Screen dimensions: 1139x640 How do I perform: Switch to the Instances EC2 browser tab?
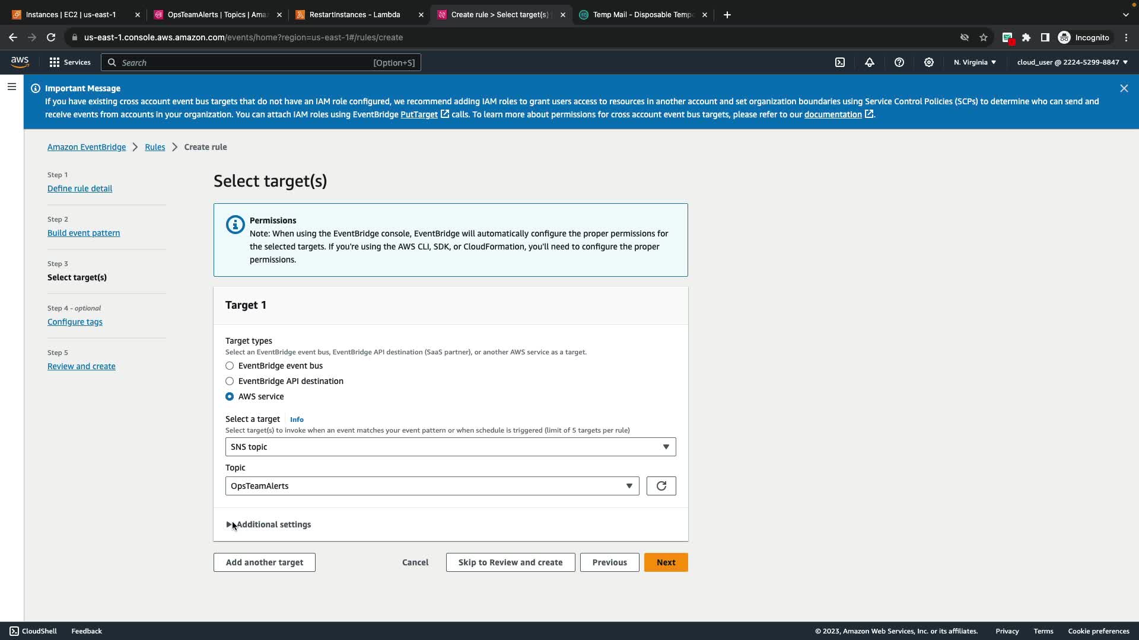[x=71, y=15]
